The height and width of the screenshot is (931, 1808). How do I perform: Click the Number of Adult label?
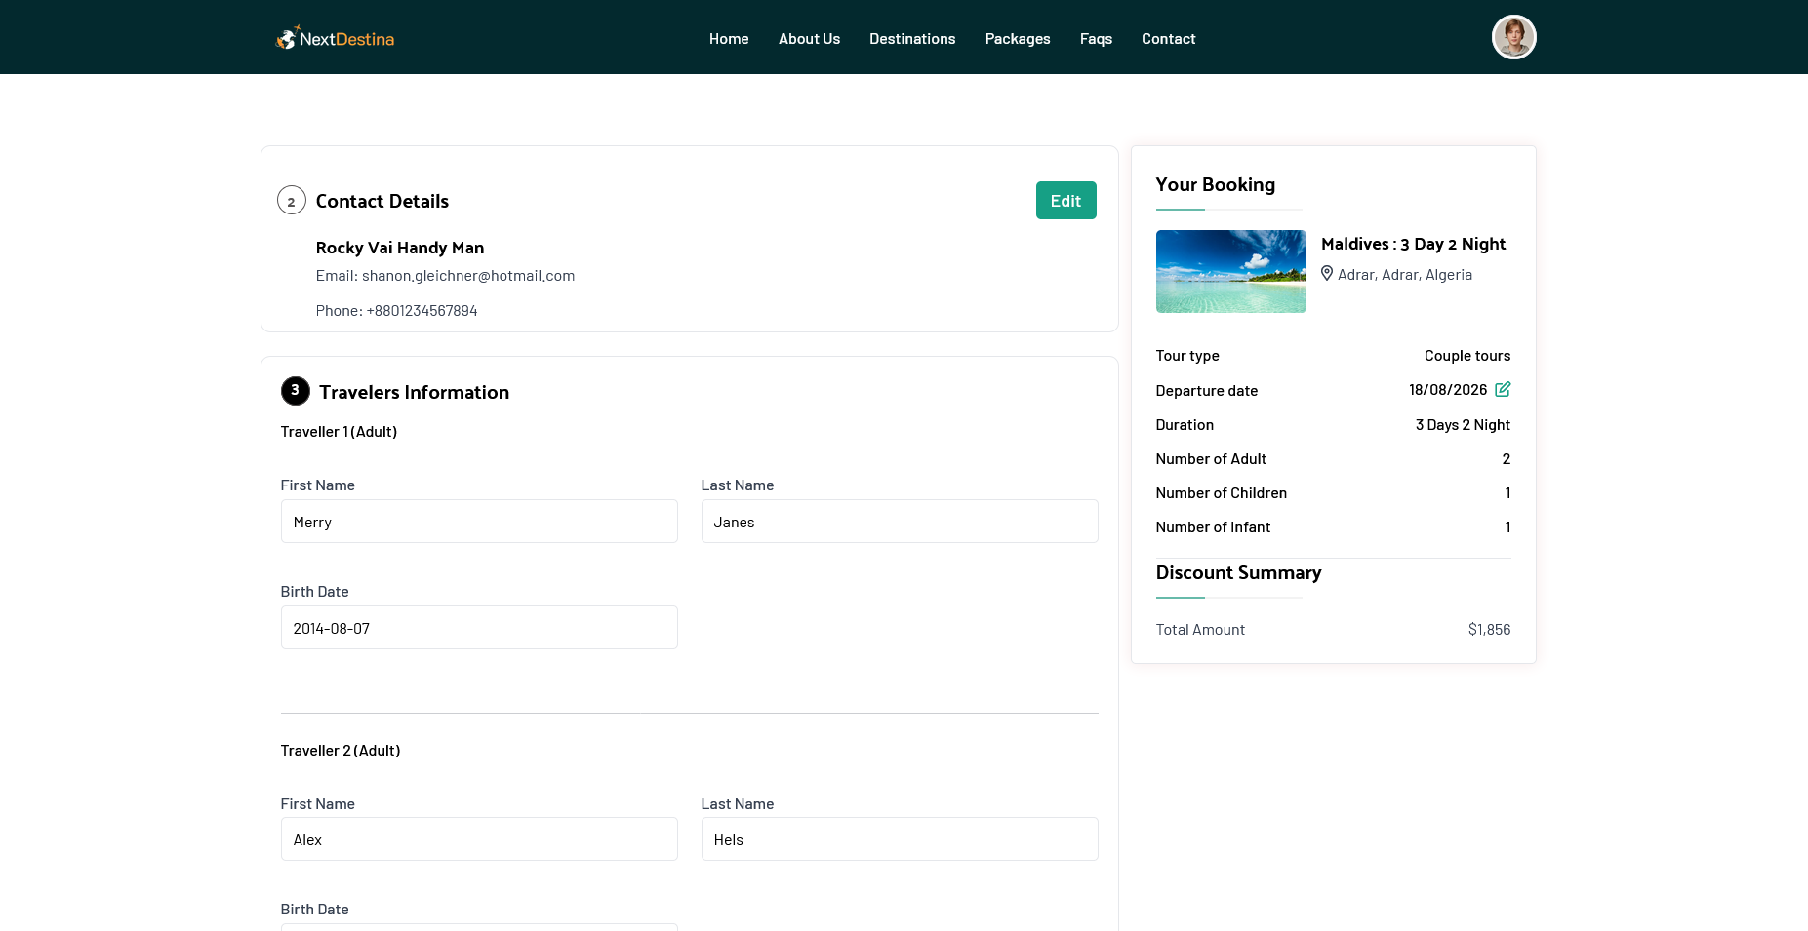[1211, 459]
